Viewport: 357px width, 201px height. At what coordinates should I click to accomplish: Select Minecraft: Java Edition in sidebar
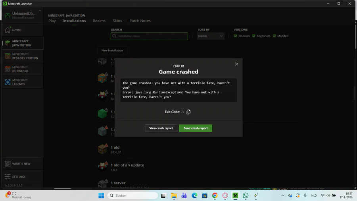22,43
